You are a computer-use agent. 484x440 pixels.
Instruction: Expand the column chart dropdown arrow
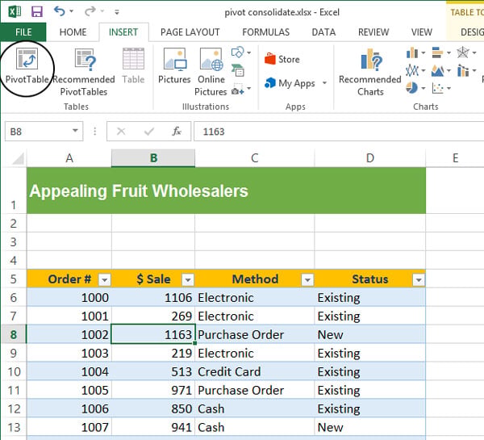click(x=423, y=52)
